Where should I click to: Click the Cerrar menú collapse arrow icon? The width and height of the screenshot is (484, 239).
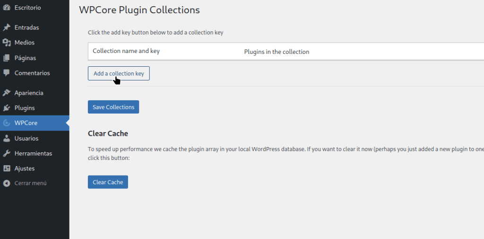(7, 183)
